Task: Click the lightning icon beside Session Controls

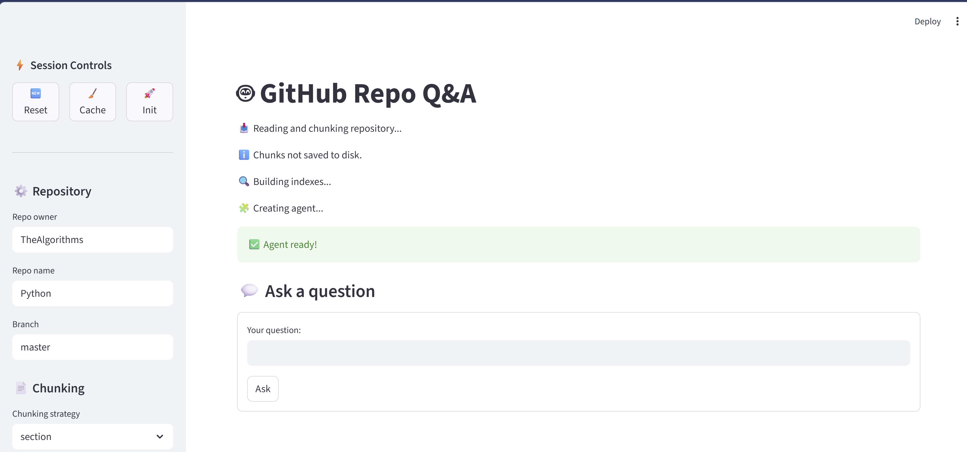Action: 19,65
